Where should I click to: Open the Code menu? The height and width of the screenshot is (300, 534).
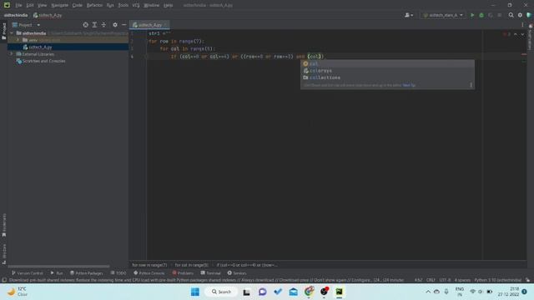(x=78, y=5)
